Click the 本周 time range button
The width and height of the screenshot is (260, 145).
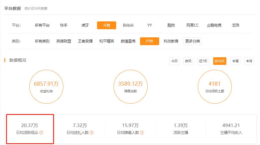pos(235,61)
